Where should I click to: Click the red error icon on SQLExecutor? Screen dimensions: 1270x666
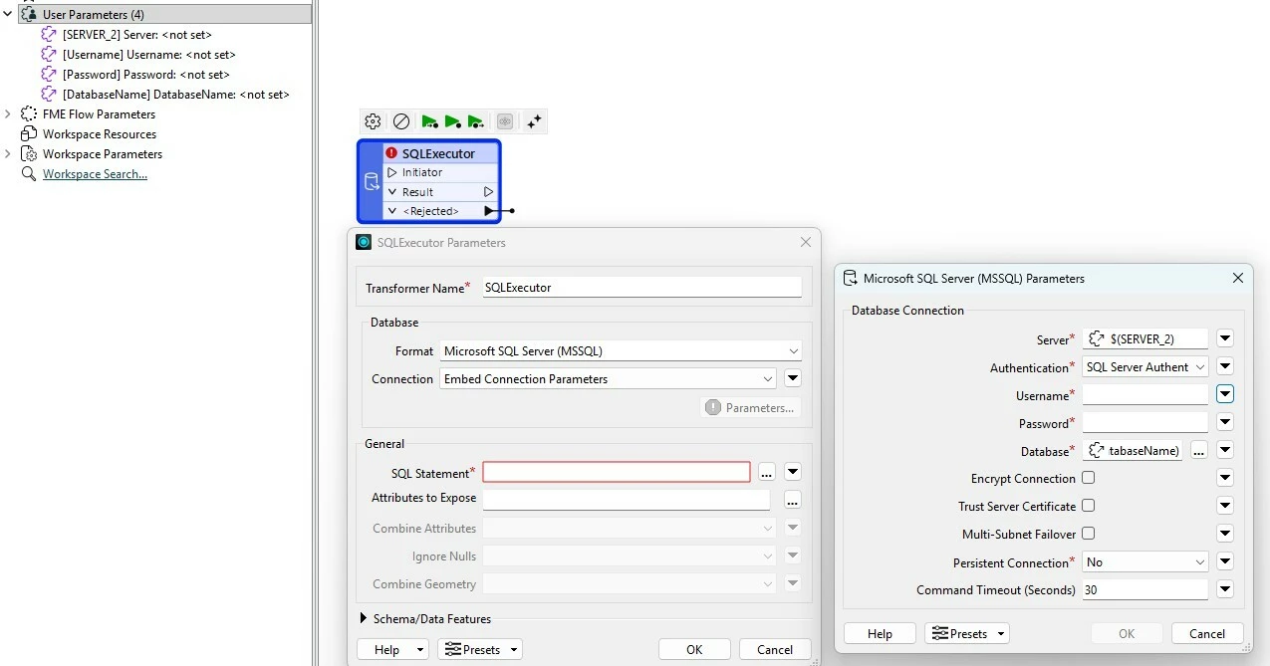pos(391,153)
